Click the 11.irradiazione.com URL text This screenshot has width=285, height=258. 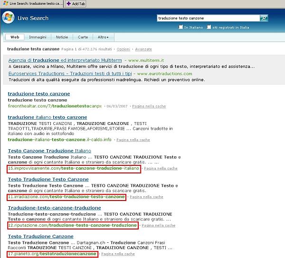(x=66, y=197)
